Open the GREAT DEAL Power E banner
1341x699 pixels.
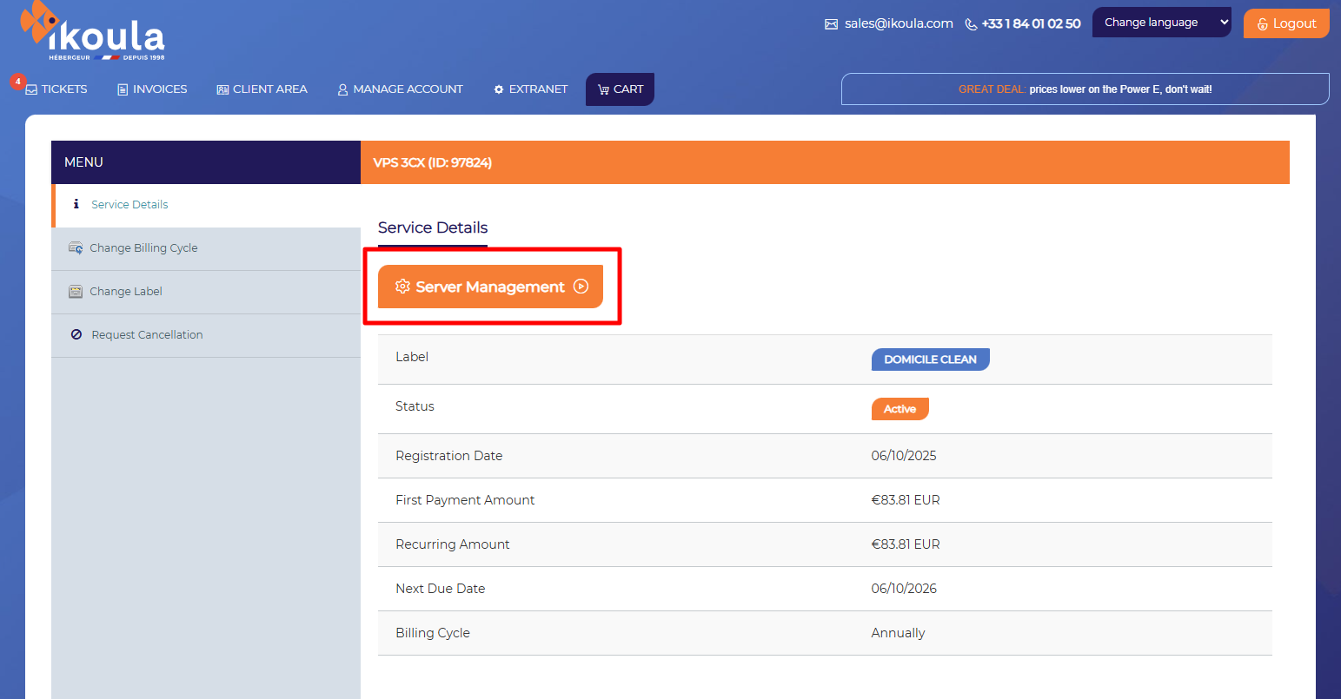point(1085,89)
